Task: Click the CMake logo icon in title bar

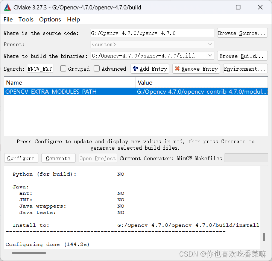Action: pyautogui.click(x=8, y=7)
